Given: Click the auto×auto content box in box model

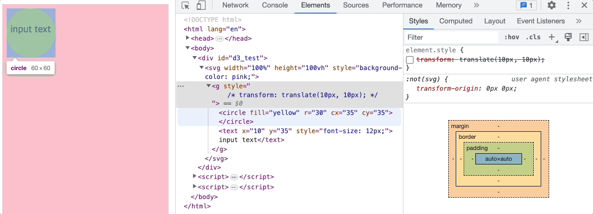Looking at the screenshot, I should [499, 159].
